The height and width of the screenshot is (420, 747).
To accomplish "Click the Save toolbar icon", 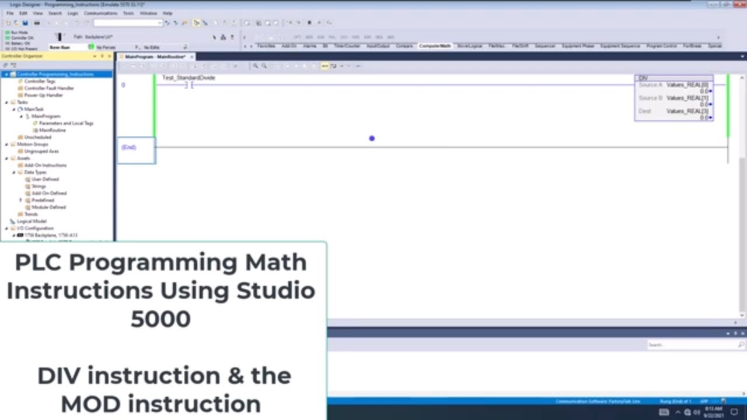I will (x=25, y=23).
